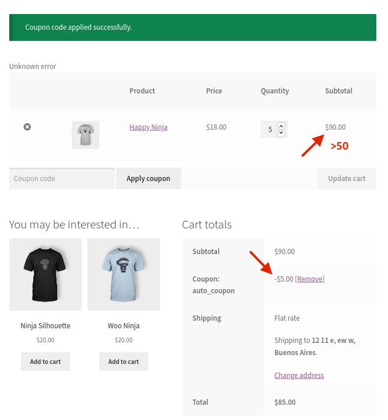Remove Happy Ninja from cart
This screenshot has height=420, width=388.
(x=27, y=127)
